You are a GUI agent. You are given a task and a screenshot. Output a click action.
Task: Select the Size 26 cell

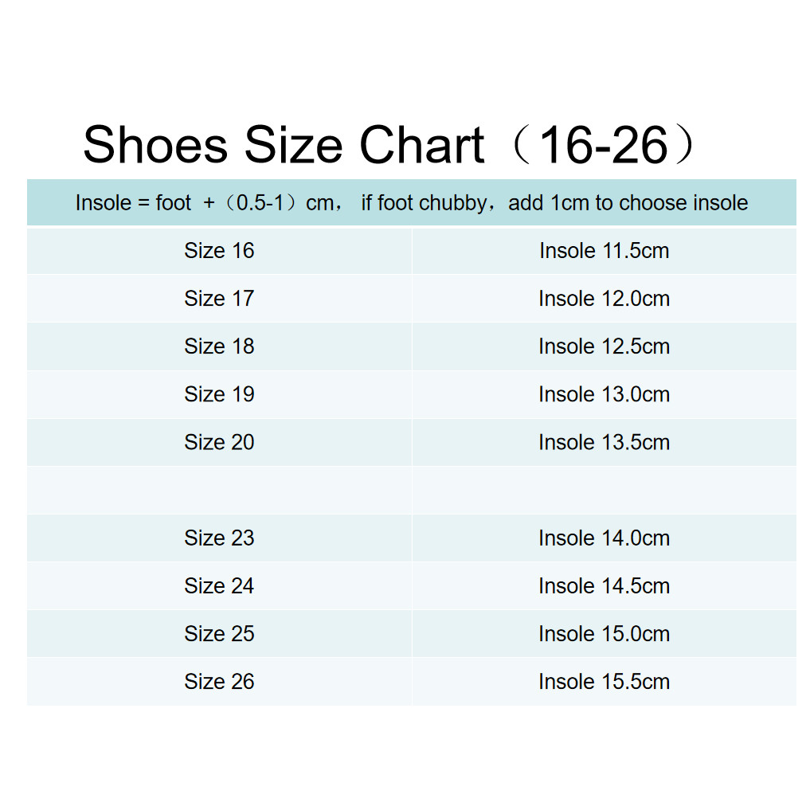click(x=219, y=681)
